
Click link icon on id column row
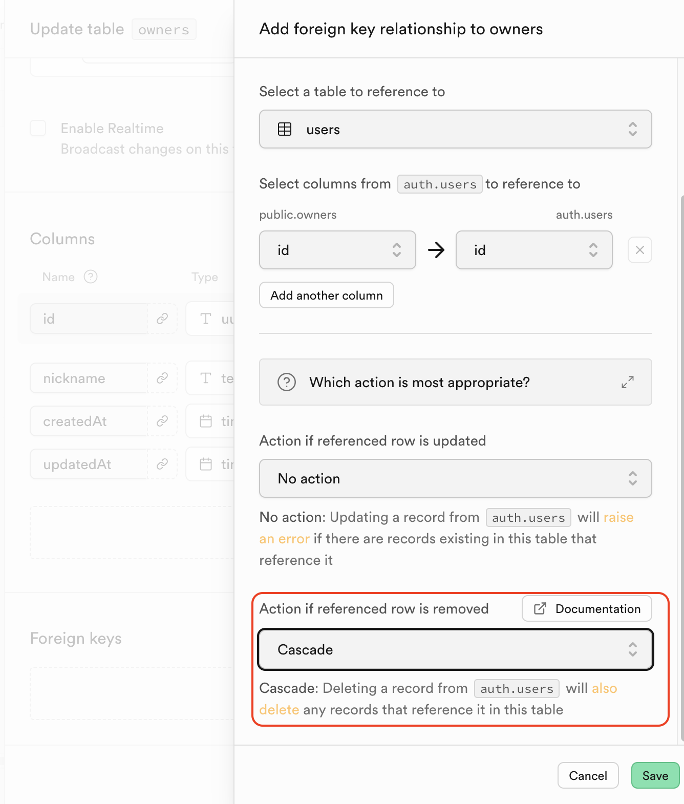(x=162, y=319)
